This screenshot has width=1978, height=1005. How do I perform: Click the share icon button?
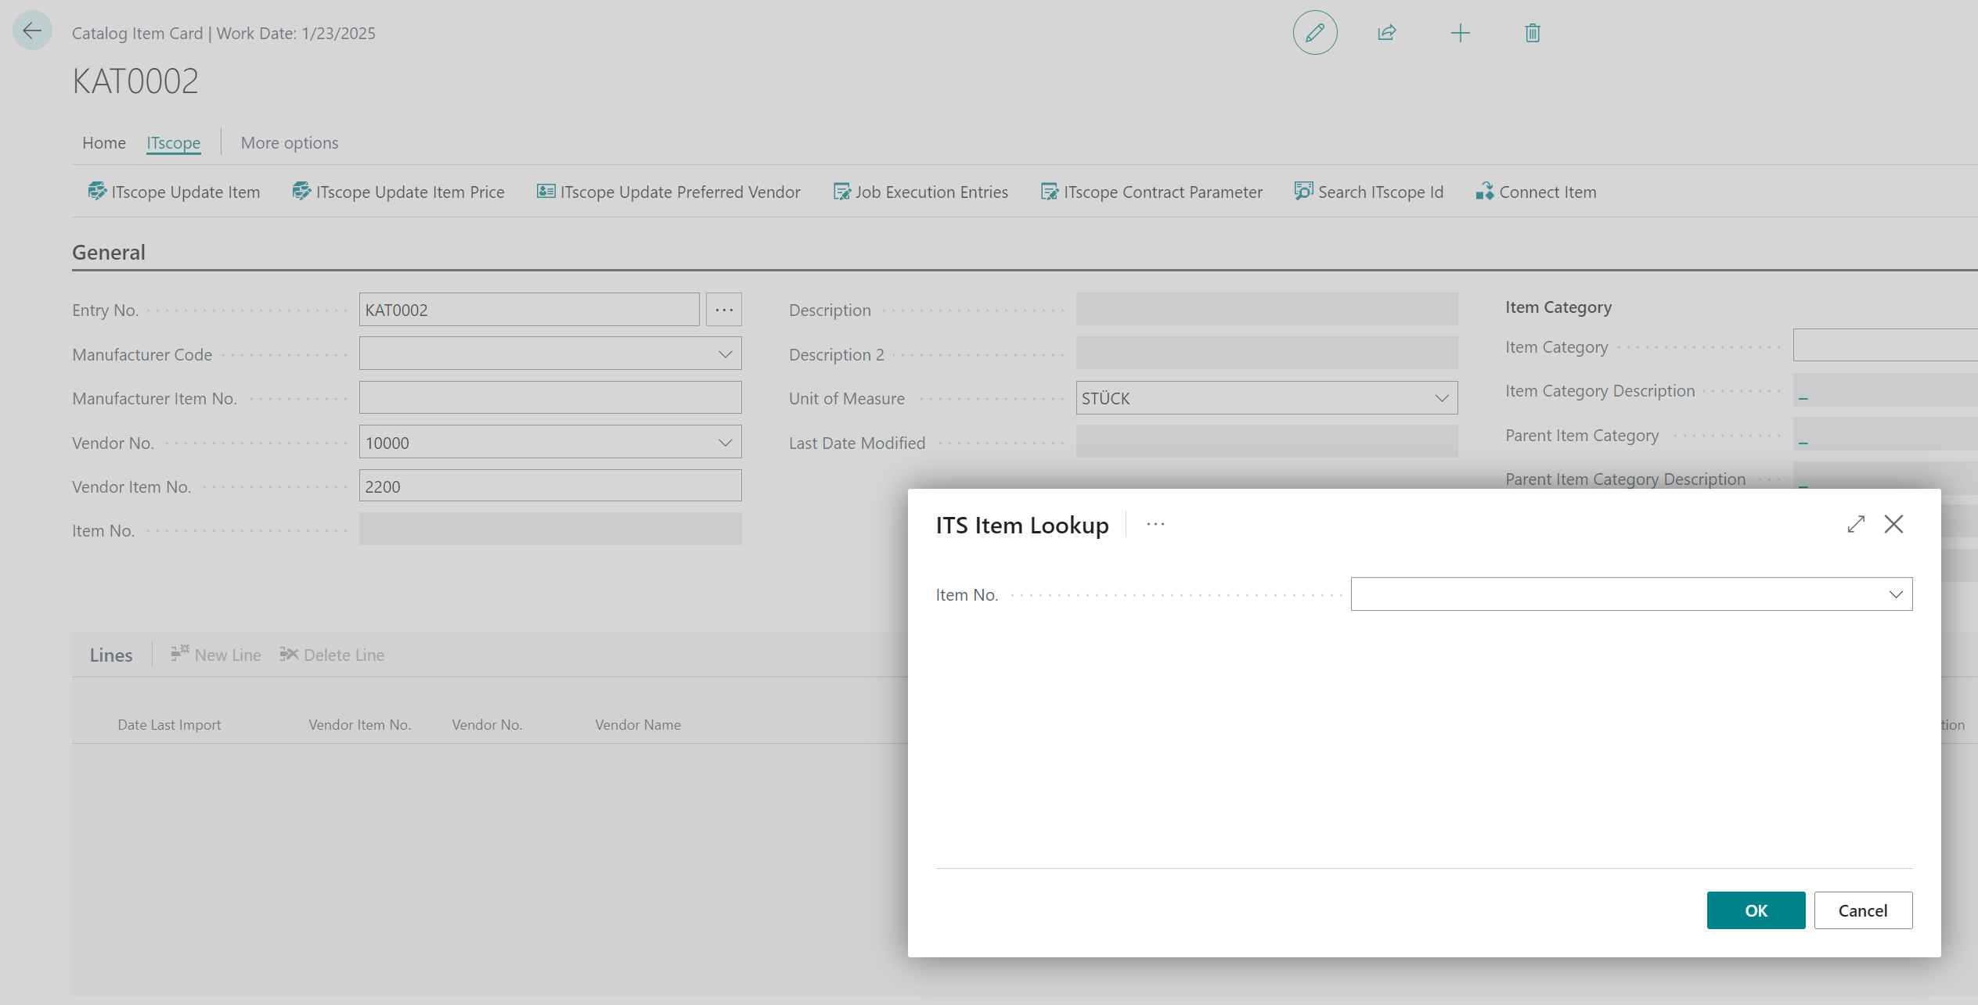click(x=1387, y=31)
